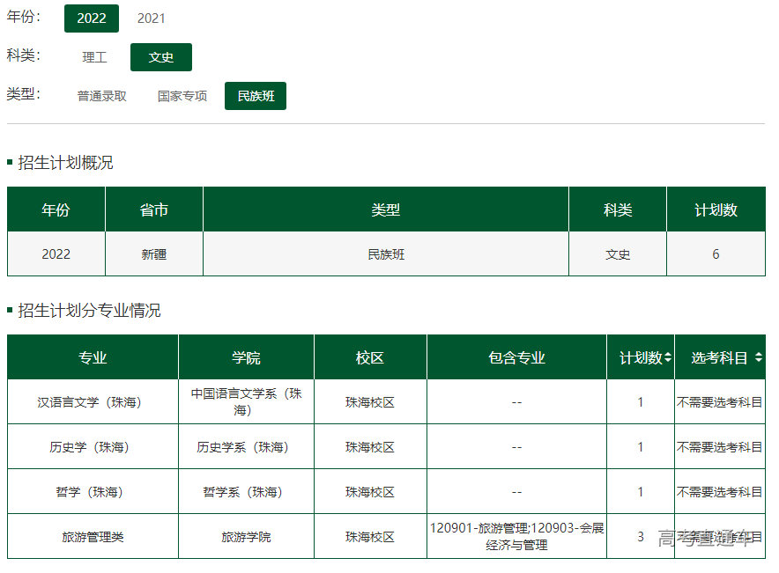Select the 哲学（珠海） major cell
The width and height of the screenshot is (779, 573).
click(93, 492)
